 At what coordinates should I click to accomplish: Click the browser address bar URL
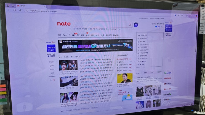coord(43,11)
